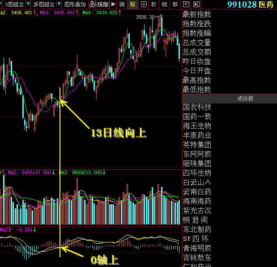The height and width of the screenshot is (267, 277).
Task: Open constituent stock 吉林敖东
Action: pos(197,258)
